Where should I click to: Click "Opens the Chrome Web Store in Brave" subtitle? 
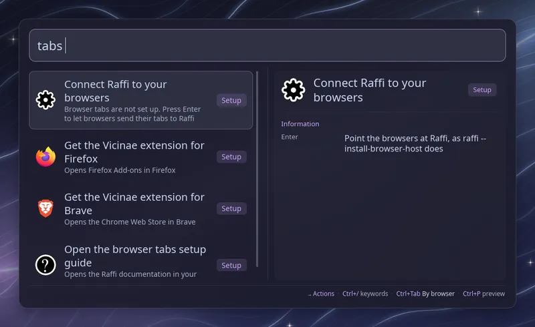coord(130,222)
